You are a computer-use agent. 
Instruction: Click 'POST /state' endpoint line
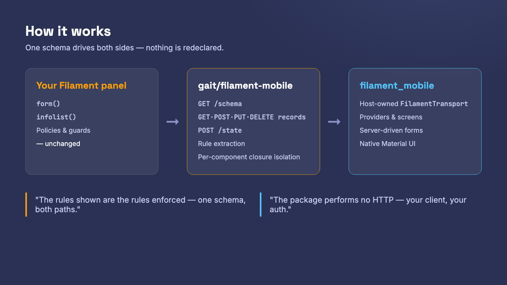(220, 130)
